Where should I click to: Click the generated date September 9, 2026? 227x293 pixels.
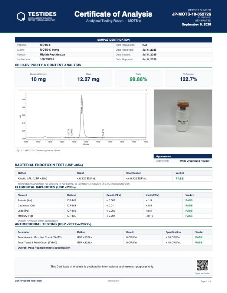(x=196, y=24)
